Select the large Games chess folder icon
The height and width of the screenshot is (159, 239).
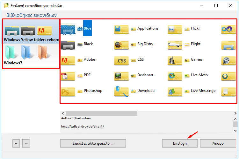175,60
